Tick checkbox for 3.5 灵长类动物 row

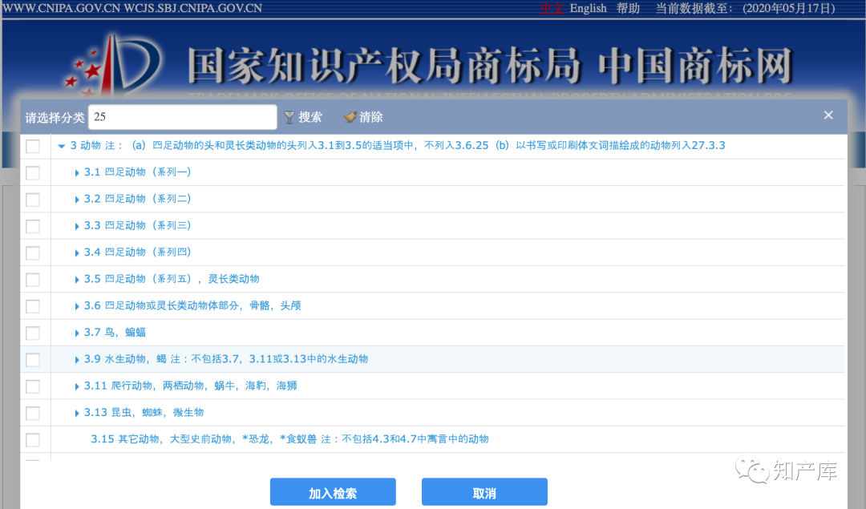33,280
